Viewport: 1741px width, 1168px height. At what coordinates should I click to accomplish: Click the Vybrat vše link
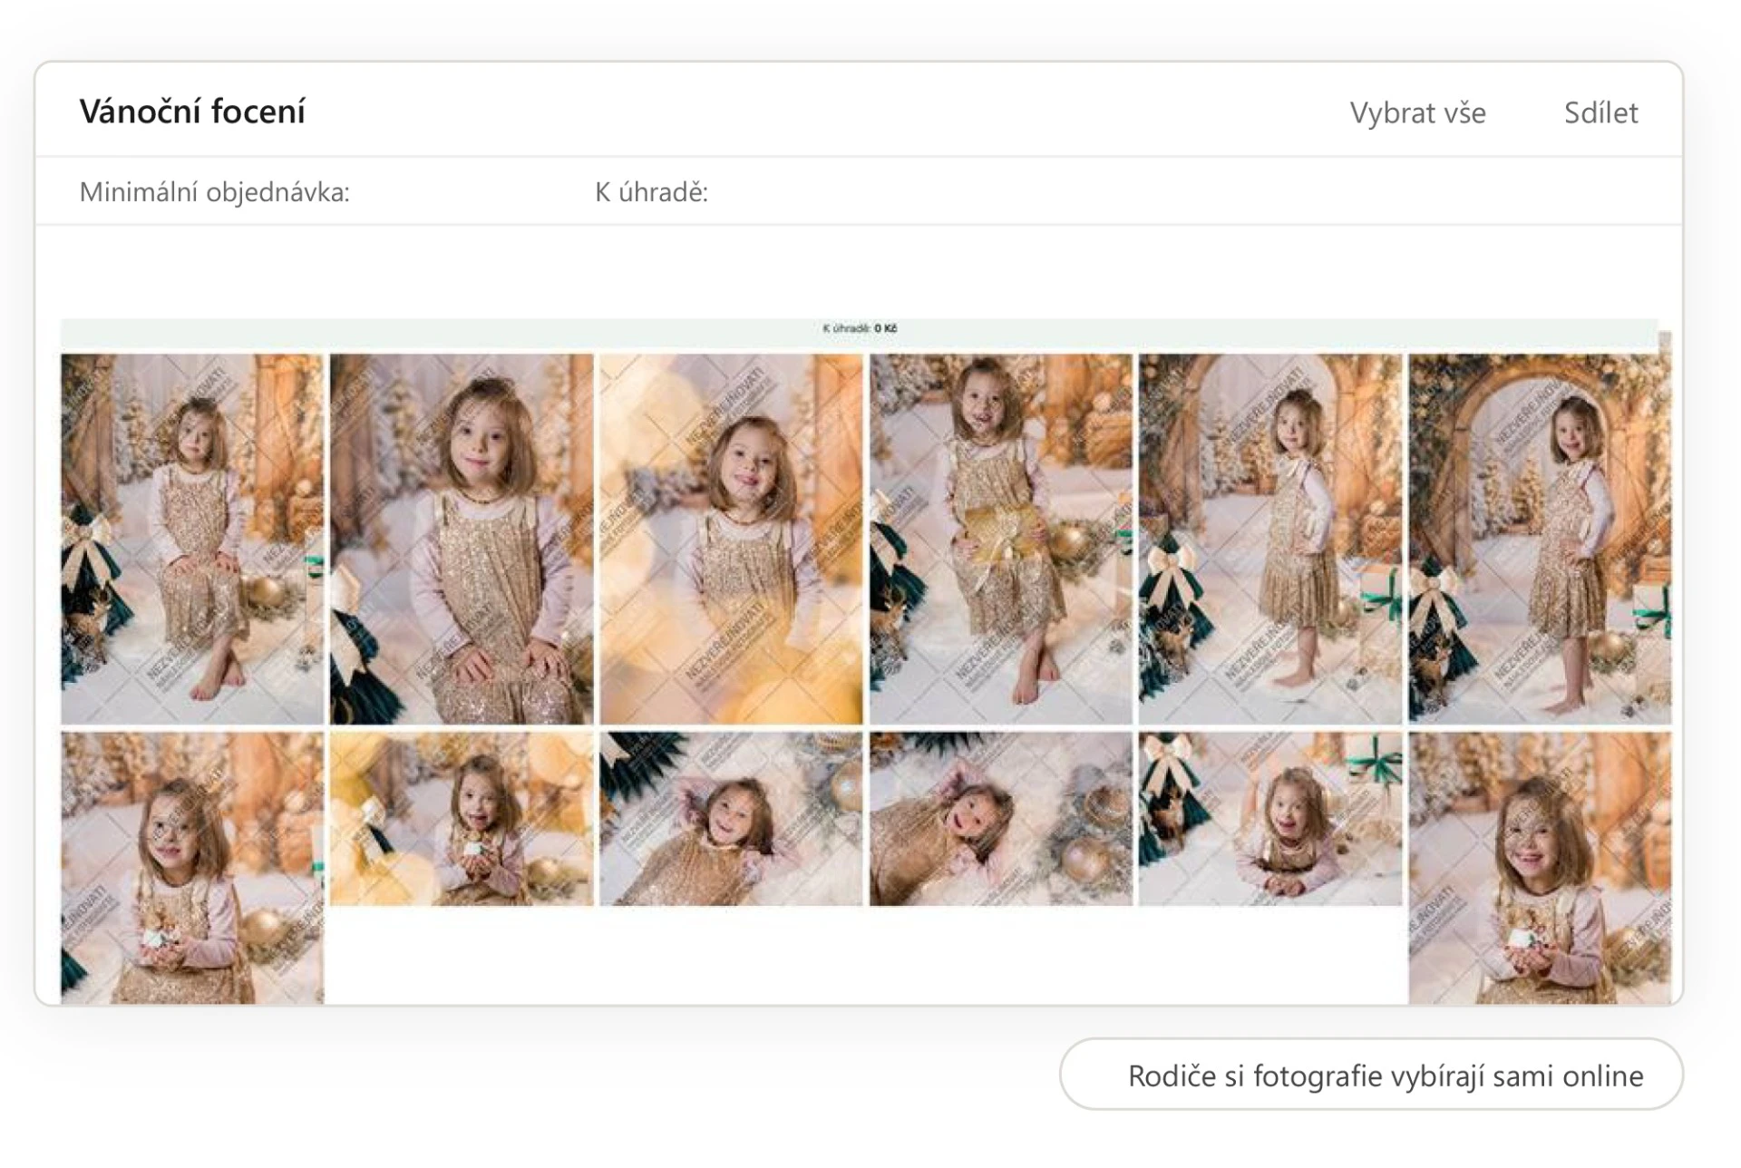[x=1417, y=112]
